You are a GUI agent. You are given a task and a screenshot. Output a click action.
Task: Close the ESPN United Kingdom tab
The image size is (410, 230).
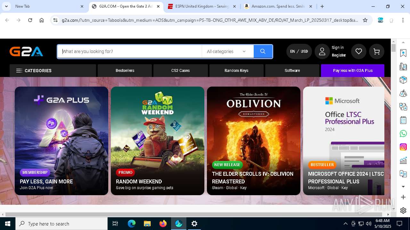pyautogui.click(x=234, y=6)
